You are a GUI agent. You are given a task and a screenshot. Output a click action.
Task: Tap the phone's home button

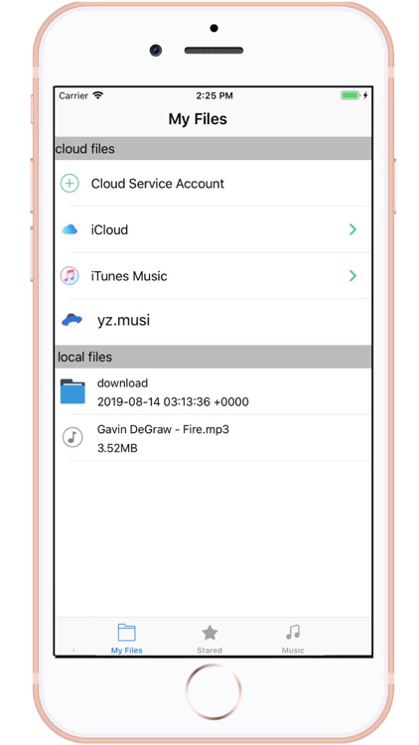click(x=213, y=691)
